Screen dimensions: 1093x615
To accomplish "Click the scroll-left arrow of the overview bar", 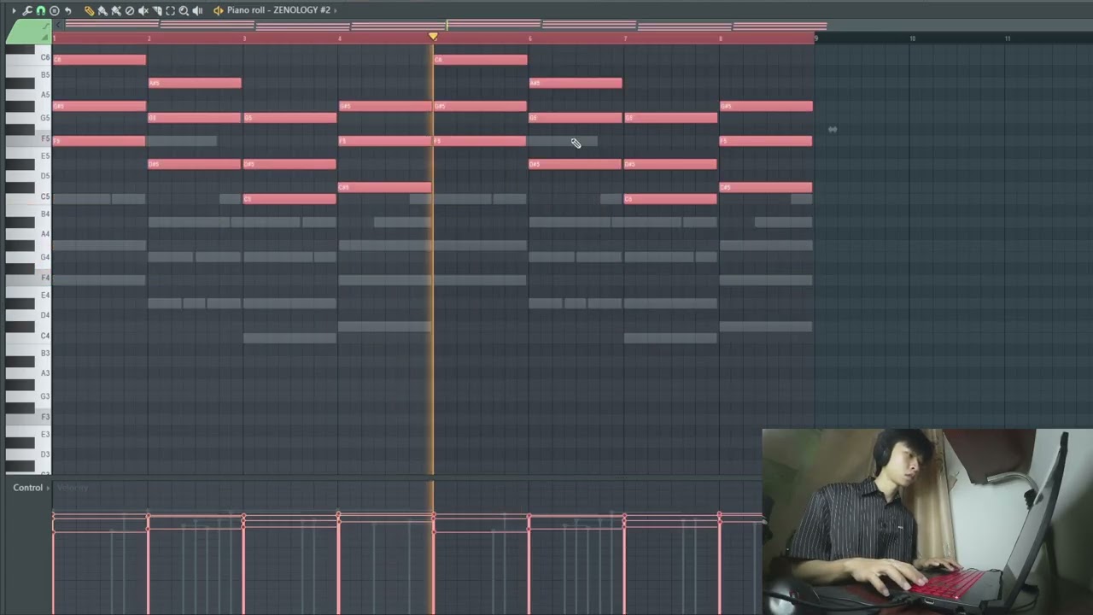I will click(x=58, y=25).
